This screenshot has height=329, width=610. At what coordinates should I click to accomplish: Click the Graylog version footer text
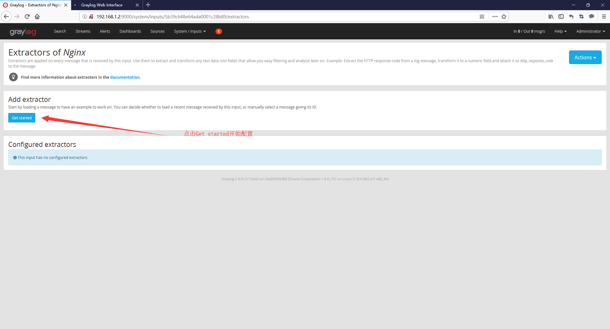click(x=305, y=179)
